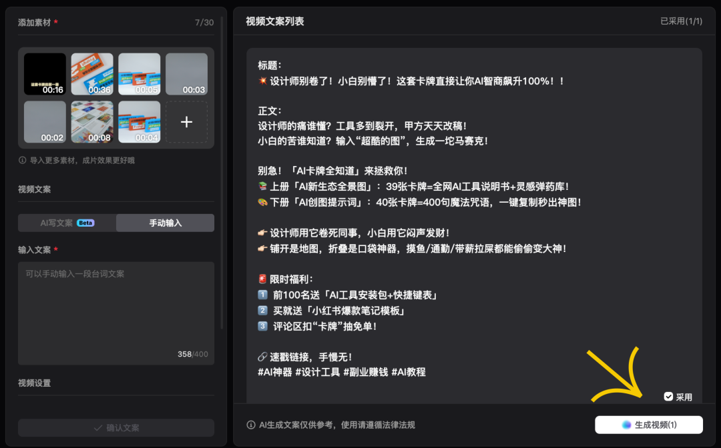Select the 00:05 clip thumbnail
This screenshot has height=448, width=721.
[140, 74]
